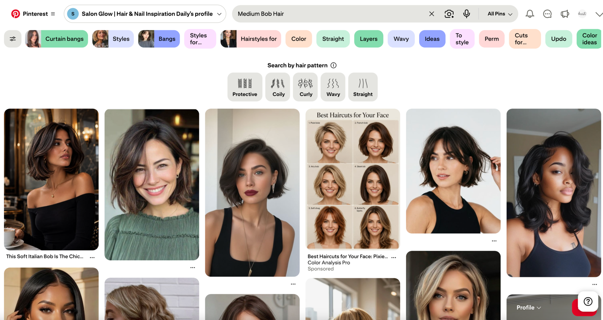Clear the search field with the X icon
Image resolution: width=603 pixels, height=320 pixels.
coord(431,14)
